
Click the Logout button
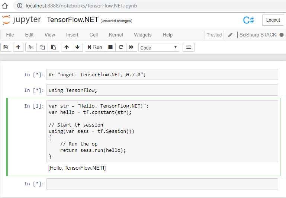click(273, 20)
